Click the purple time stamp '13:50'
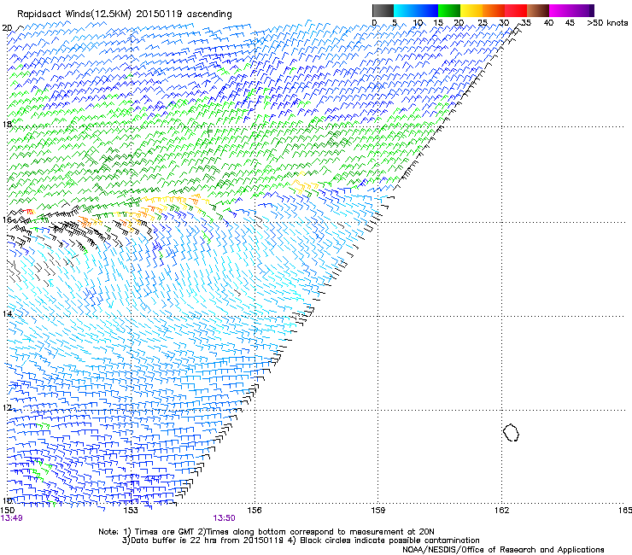632x555 pixels. (x=224, y=518)
